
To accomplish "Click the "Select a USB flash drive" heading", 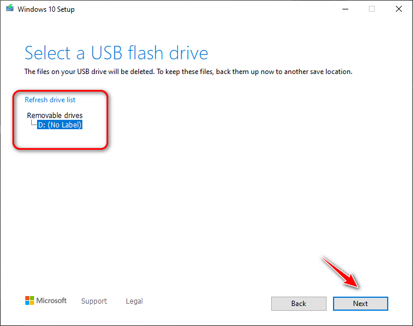I will click(x=116, y=53).
